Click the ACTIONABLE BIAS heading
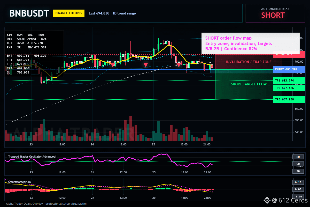 [275, 9]
